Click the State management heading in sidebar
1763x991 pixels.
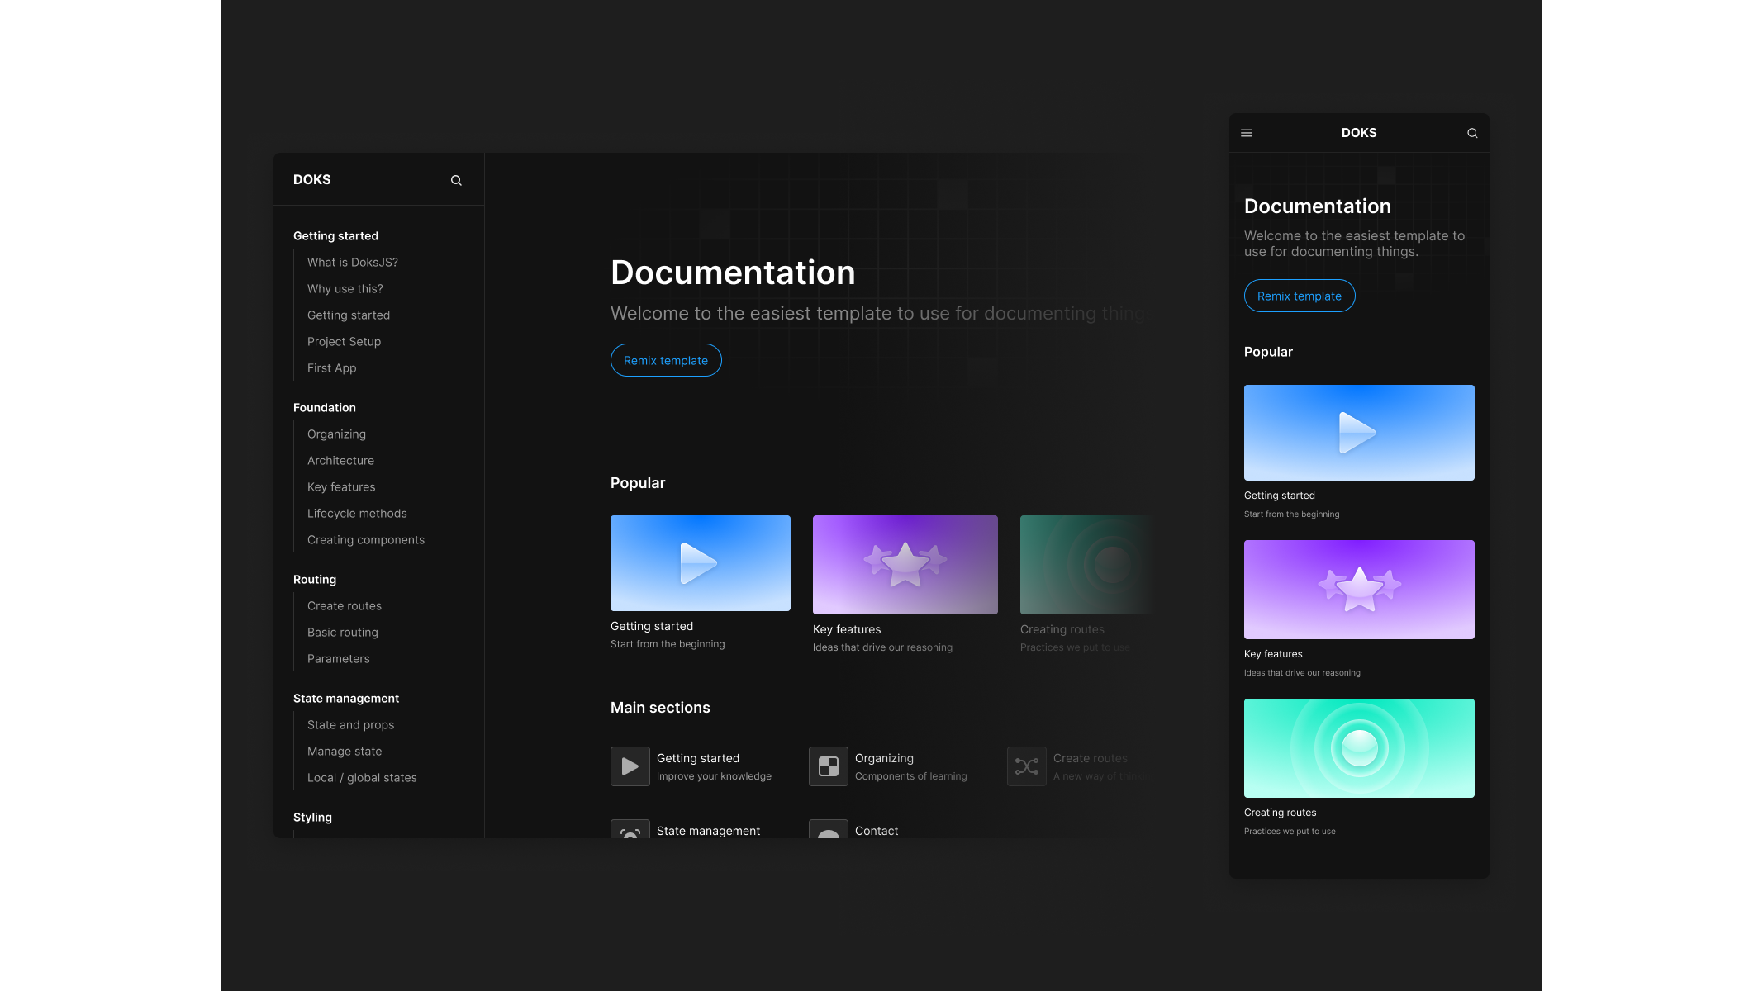346,699
